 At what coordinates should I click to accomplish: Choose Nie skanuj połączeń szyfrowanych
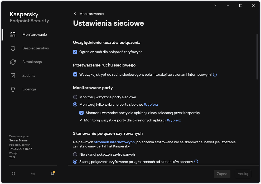[x=75, y=154]
